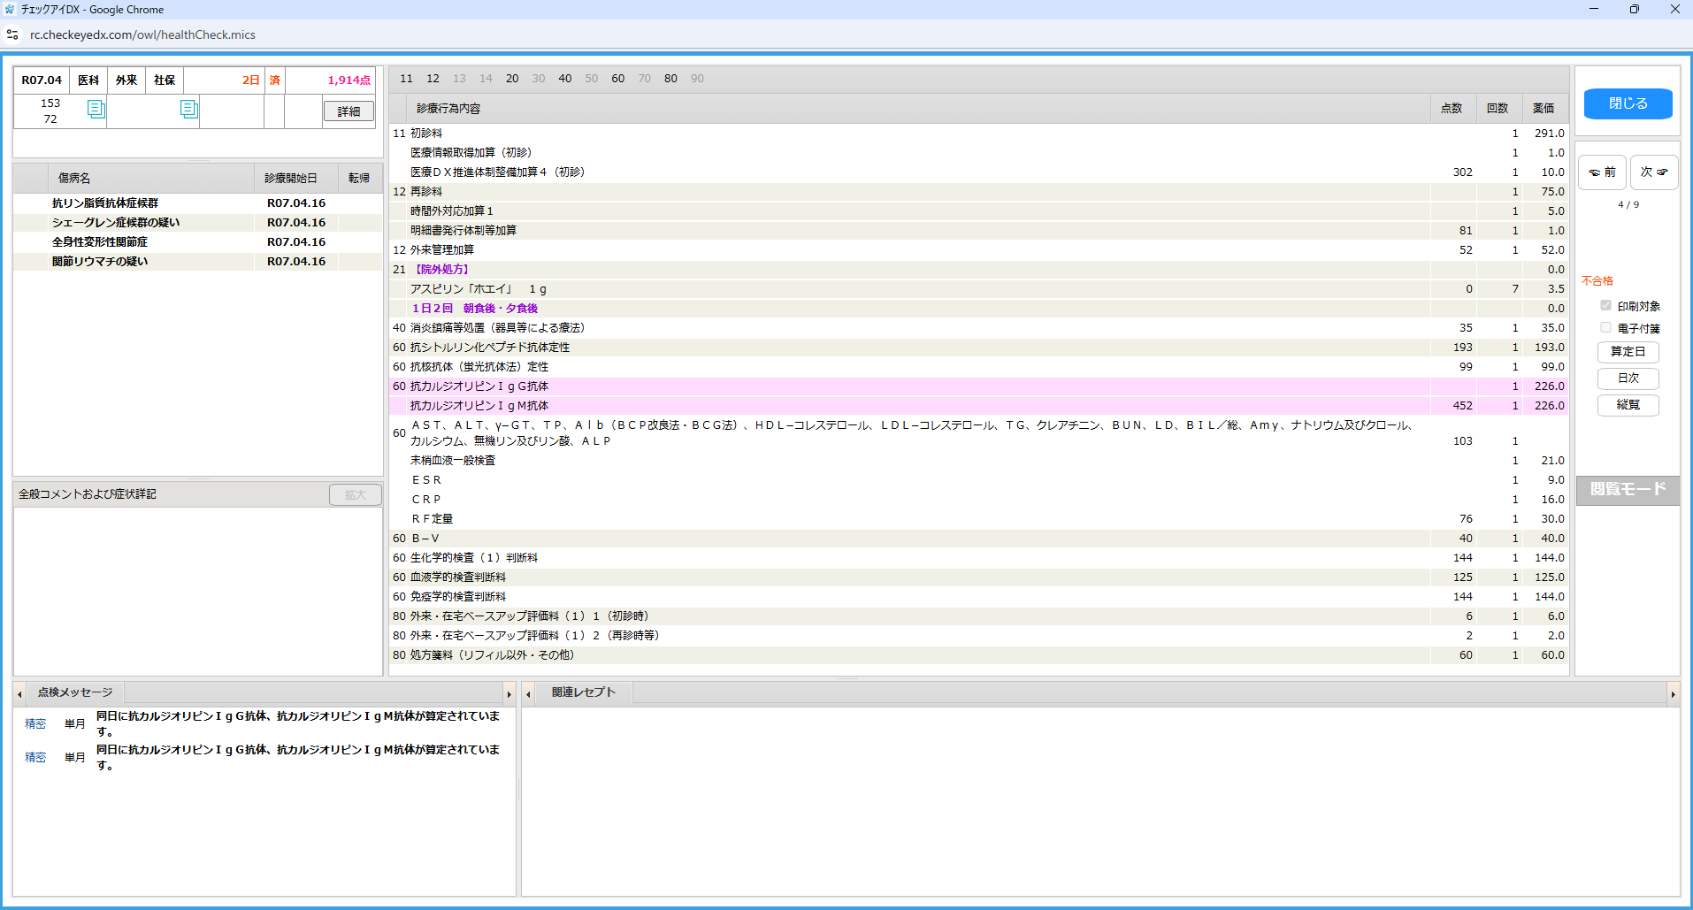
Task: Select disease row 全身性変形性関節症
Action: (198, 242)
